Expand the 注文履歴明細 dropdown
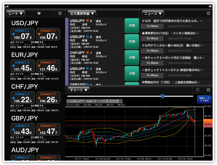The image size is (217, 165). coord(82,14)
